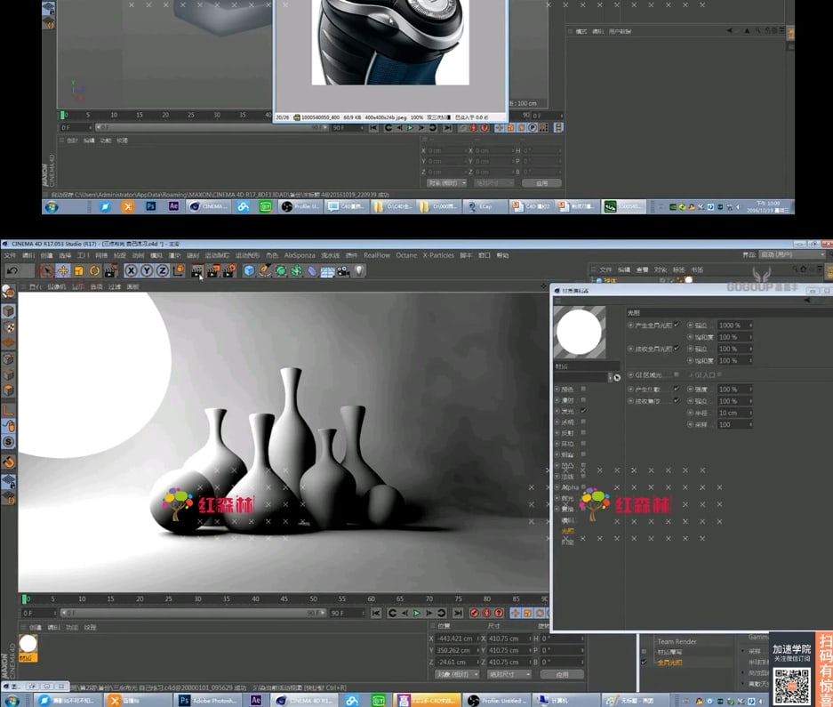Click 应用 button in lower coordinates panel
This screenshot has width=833, height=707.
pos(562,674)
